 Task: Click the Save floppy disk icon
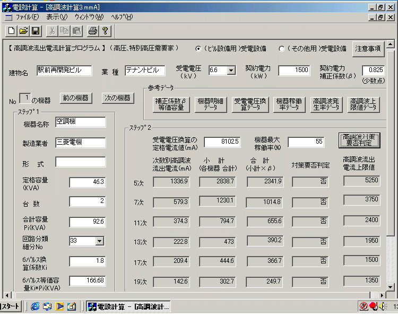point(36,31)
